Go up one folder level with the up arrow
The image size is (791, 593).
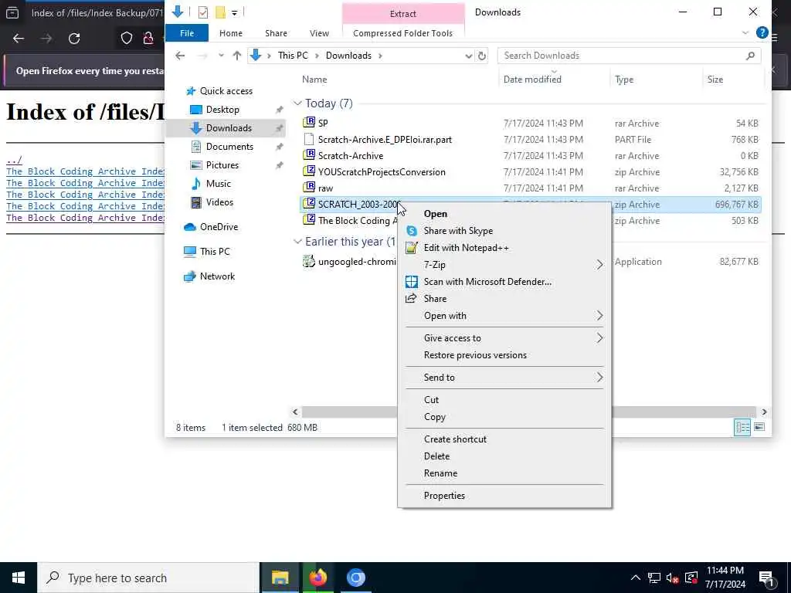pyautogui.click(x=236, y=56)
